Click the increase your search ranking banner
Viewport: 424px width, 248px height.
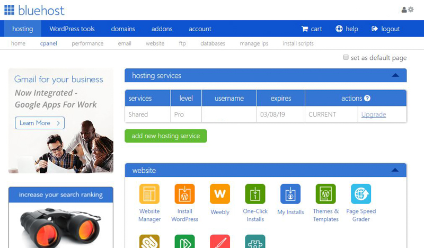(61, 194)
